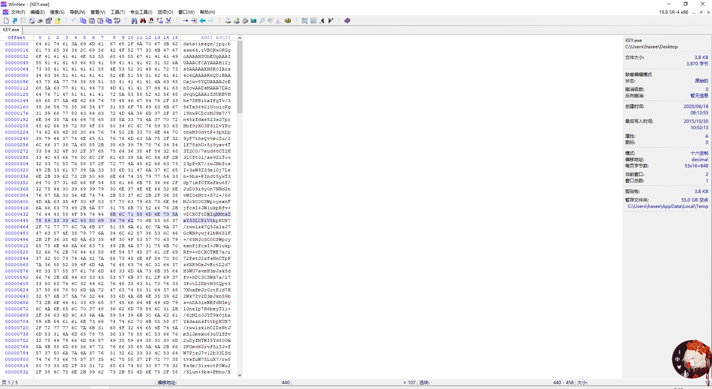This screenshot has height=389, width=712.
Task: Open the 导航(N) menu
Action: click(x=78, y=12)
